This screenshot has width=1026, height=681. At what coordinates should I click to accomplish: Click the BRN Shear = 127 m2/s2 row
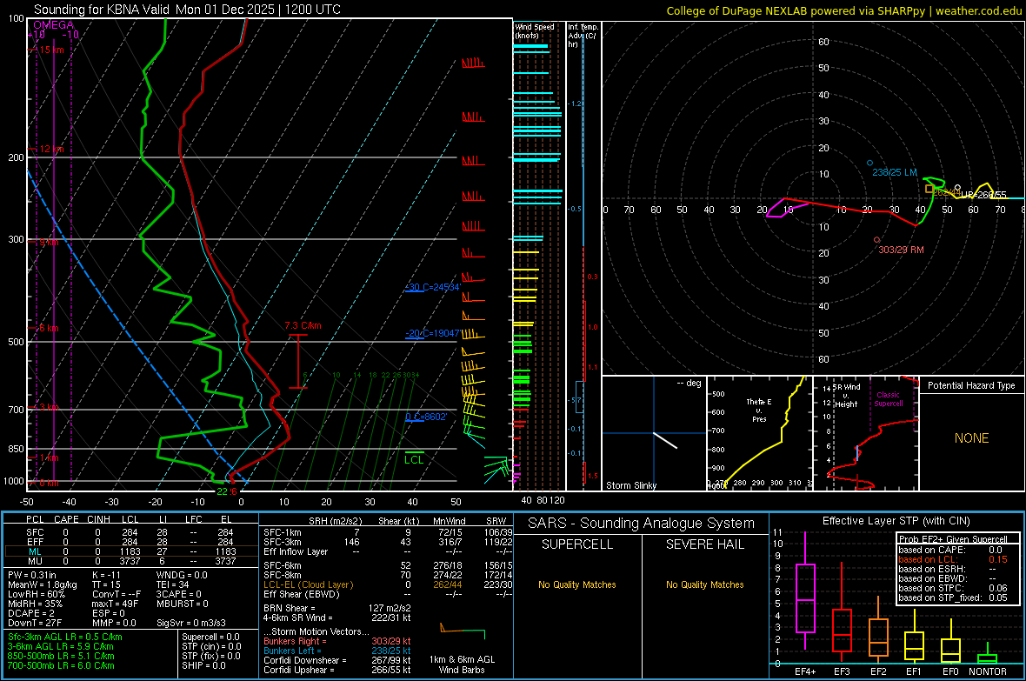337,608
